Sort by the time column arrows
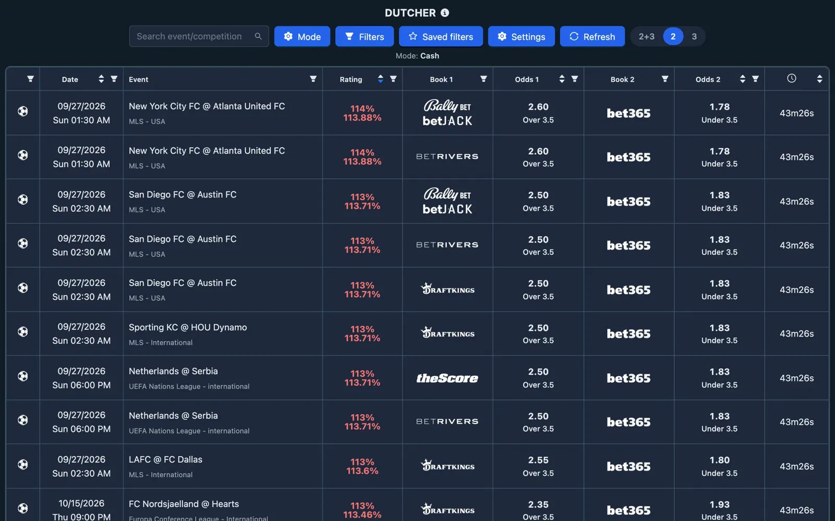This screenshot has width=835, height=521. [x=819, y=79]
